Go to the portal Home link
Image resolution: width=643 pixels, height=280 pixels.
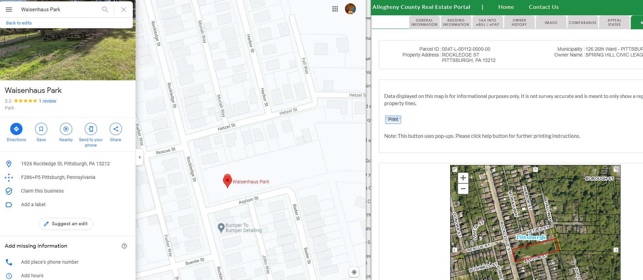[x=506, y=7]
